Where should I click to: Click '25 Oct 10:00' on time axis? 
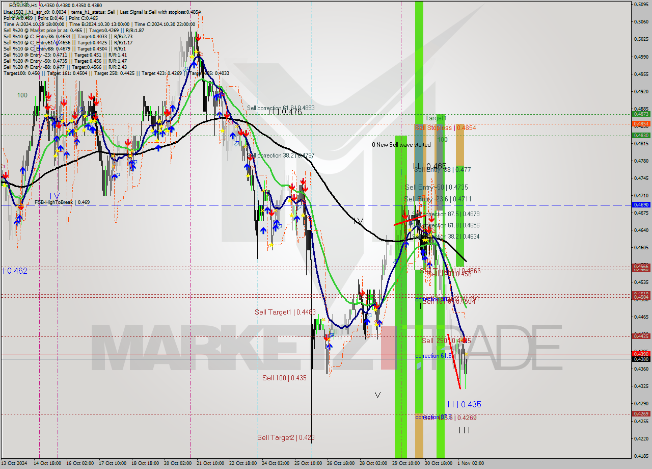[x=308, y=463]
